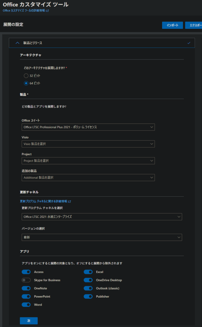Click the 製品とリリース checkmark icon

pyautogui.click(x=189, y=43)
